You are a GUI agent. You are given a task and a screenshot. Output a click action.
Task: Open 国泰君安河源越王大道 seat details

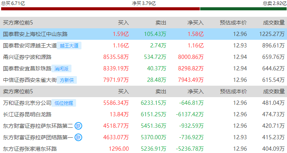(30, 46)
